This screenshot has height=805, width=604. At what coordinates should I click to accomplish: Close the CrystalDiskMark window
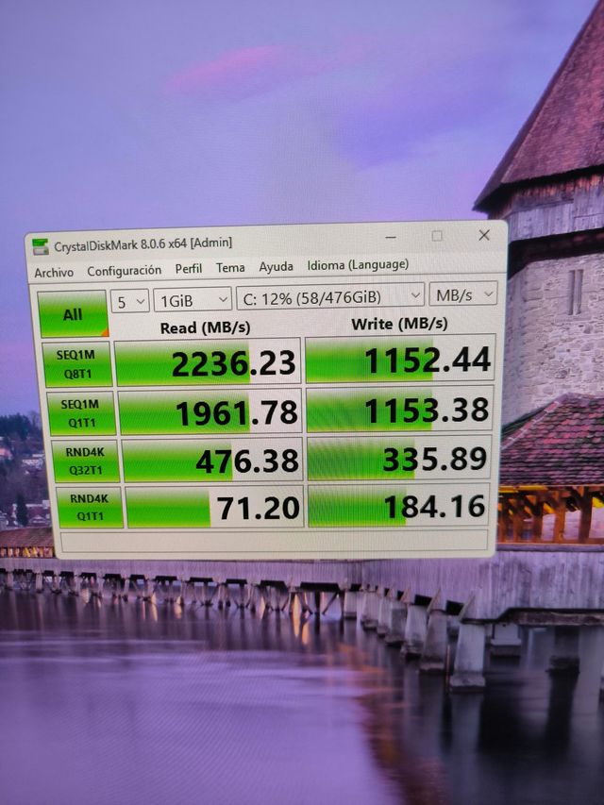pyautogui.click(x=484, y=235)
